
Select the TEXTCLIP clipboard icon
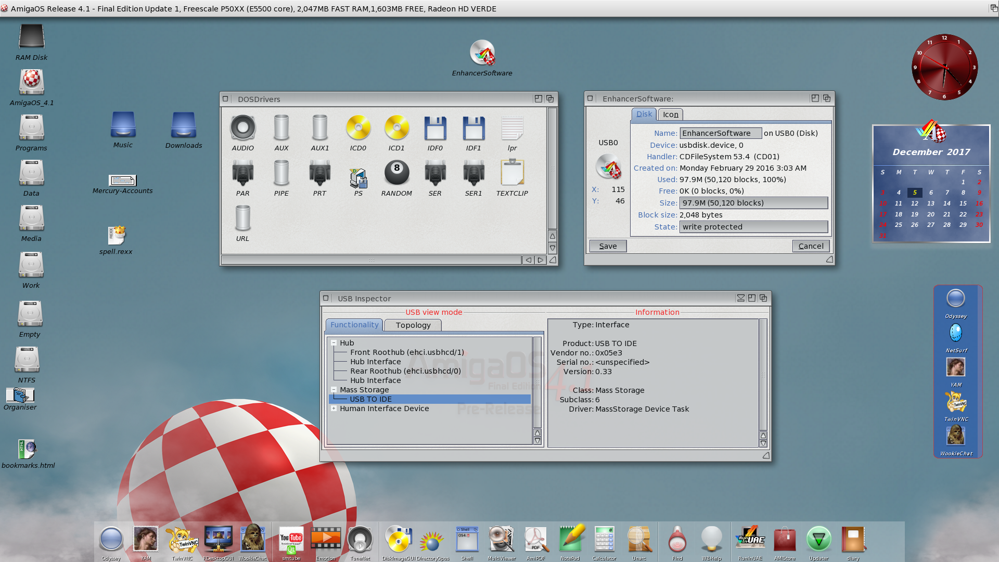(x=512, y=173)
